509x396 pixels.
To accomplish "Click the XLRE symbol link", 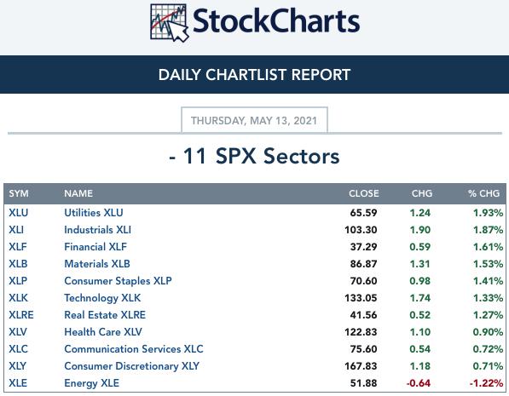I will click(x=21, y=315).
